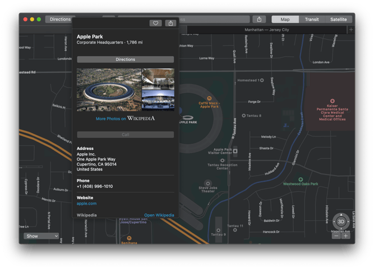Click the Cupertino, CA 95014 address line

coord(96,164)
